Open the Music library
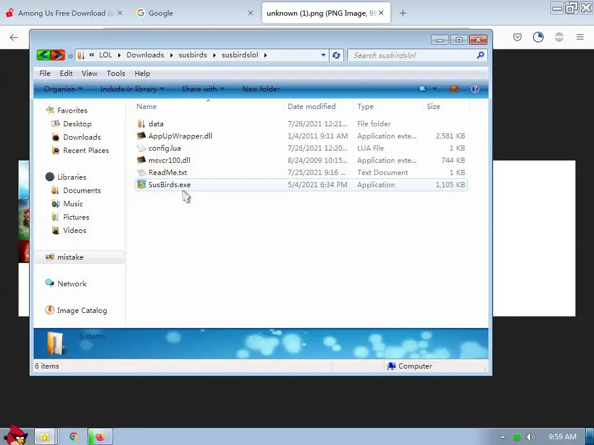Screen dimensions: 594x445 [x=73, y=203]
